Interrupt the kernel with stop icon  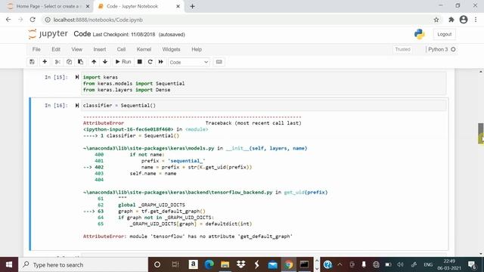click(x=139, y=62)
